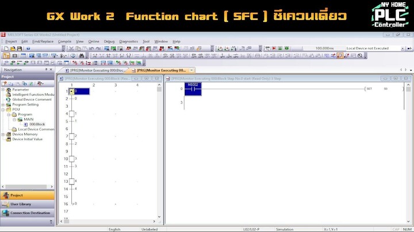
Task: Switch to the 000:Block monitor tab
Action: pyautogui.click(x=95, y=70)
